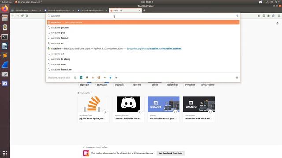Open the clock and calendar menu
Viewport: 282px width, 158px height.
(147, 2)
